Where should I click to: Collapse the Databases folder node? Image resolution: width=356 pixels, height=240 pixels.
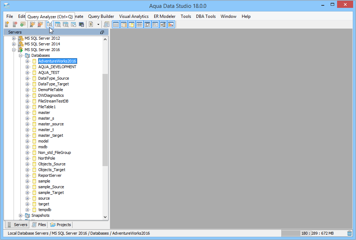click(20, 55)
